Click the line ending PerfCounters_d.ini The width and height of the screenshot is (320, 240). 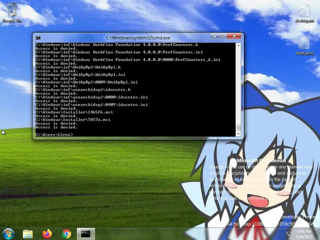(128, 60)
